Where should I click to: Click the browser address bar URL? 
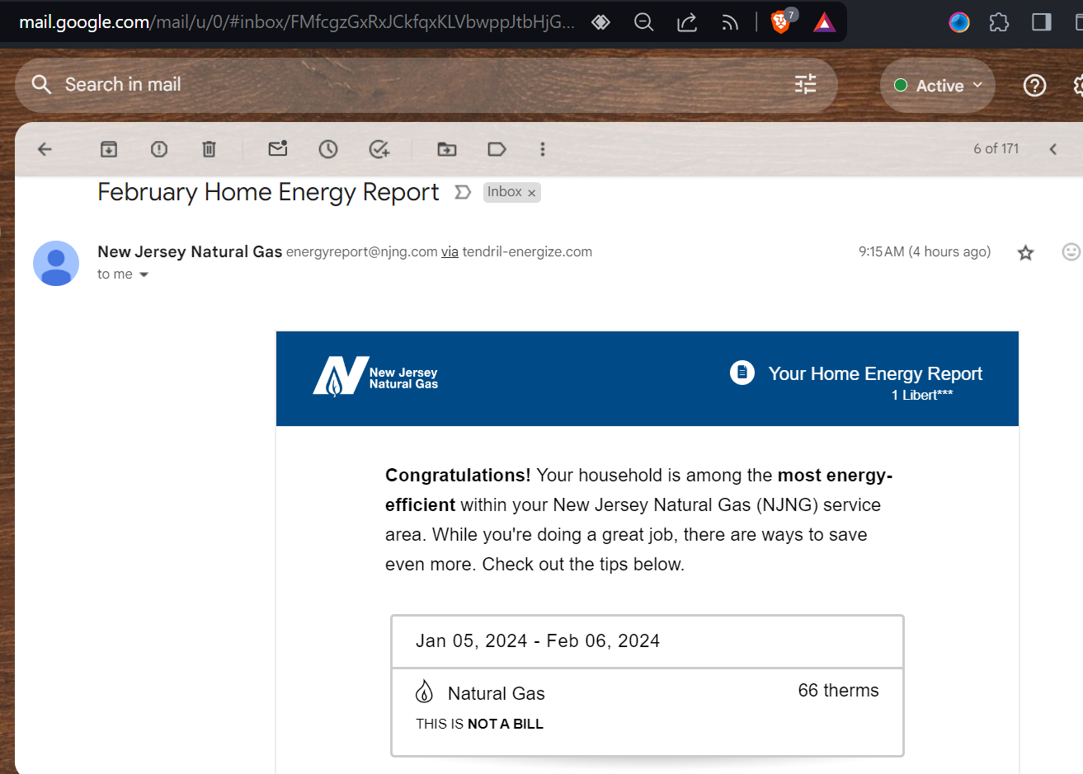[x=297, y=21]
